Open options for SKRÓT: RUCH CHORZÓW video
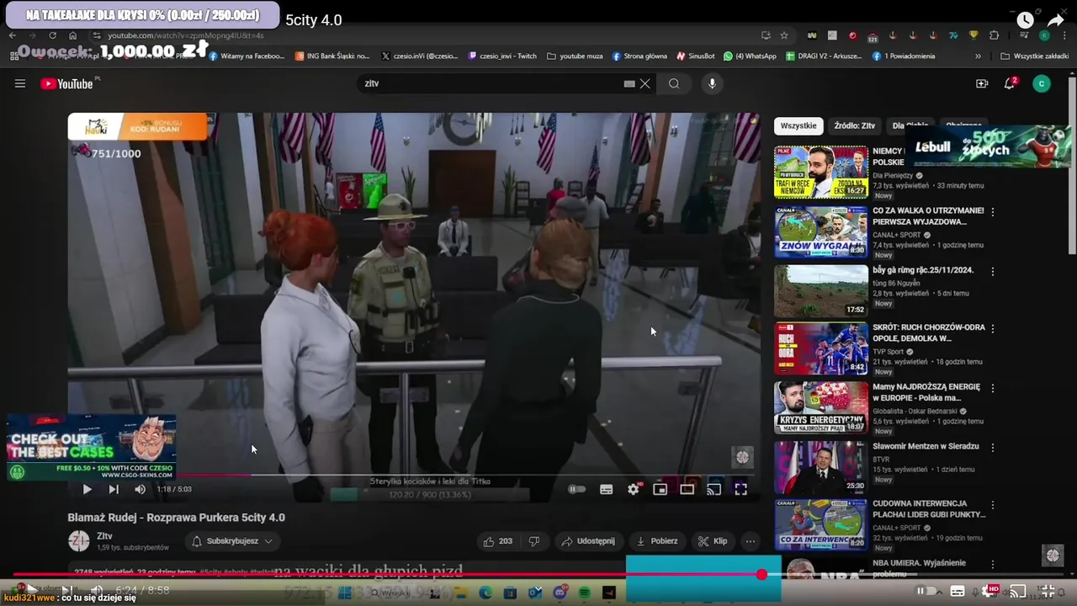1077x606 pixels. click(x=993, y=329)
